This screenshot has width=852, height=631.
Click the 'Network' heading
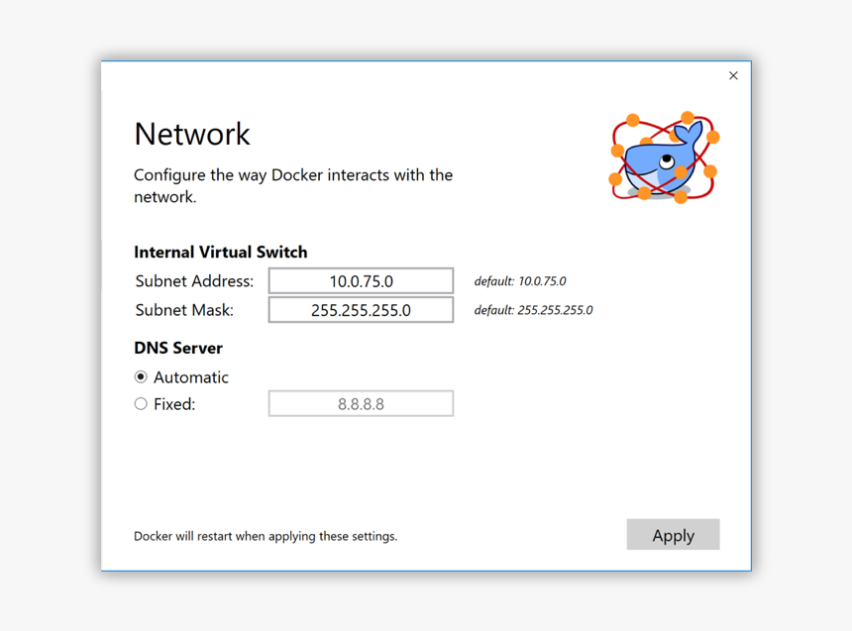coord(192,134)
